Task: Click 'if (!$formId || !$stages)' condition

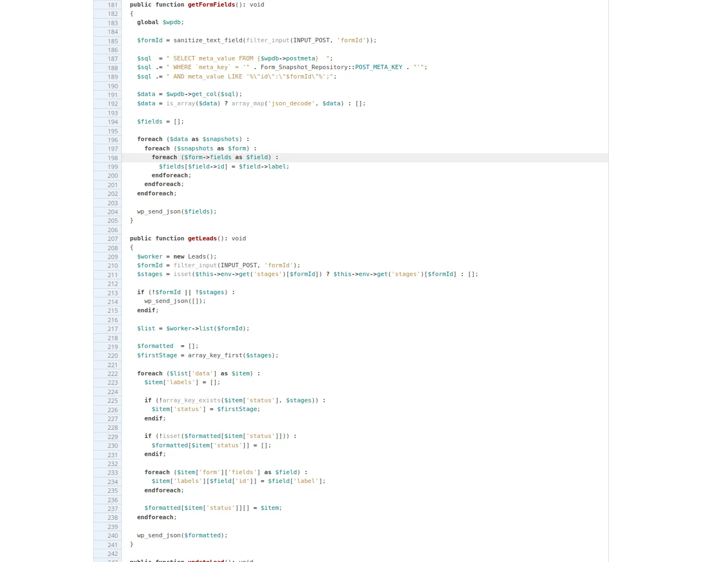Action: coord(186,293)
